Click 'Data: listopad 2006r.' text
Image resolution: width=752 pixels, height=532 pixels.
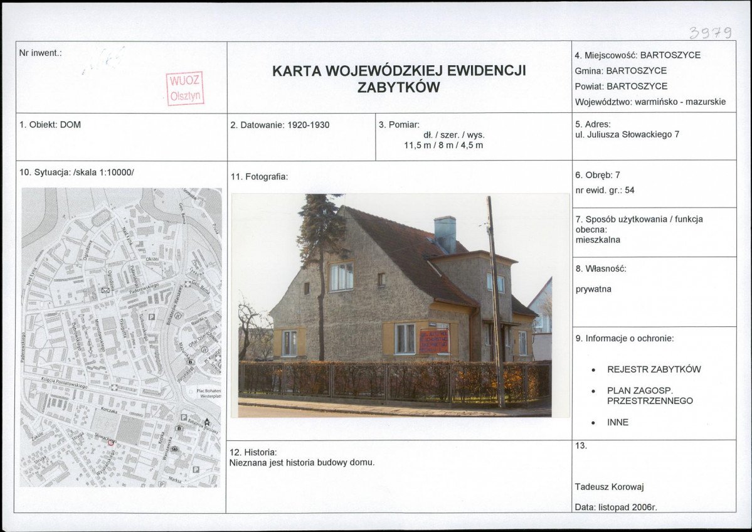tap(616, 507)
